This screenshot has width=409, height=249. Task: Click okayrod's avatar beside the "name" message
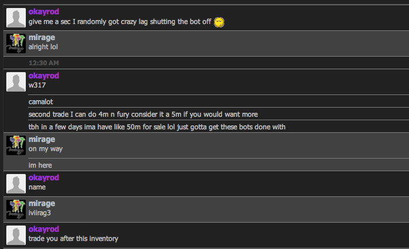[15, 183]
